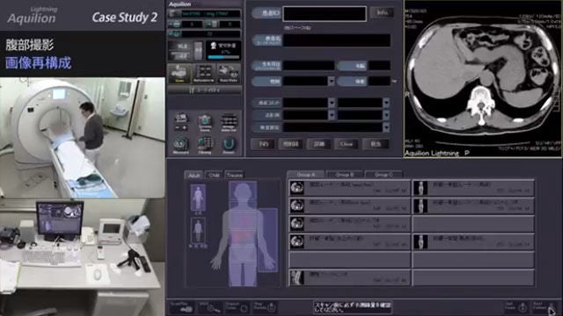
Task: Click the Transfer icon in bottom bar
Action: click(x=182, y=307)
